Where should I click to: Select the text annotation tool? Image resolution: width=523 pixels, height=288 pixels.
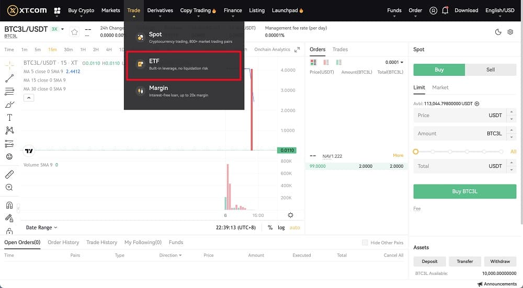9,117
